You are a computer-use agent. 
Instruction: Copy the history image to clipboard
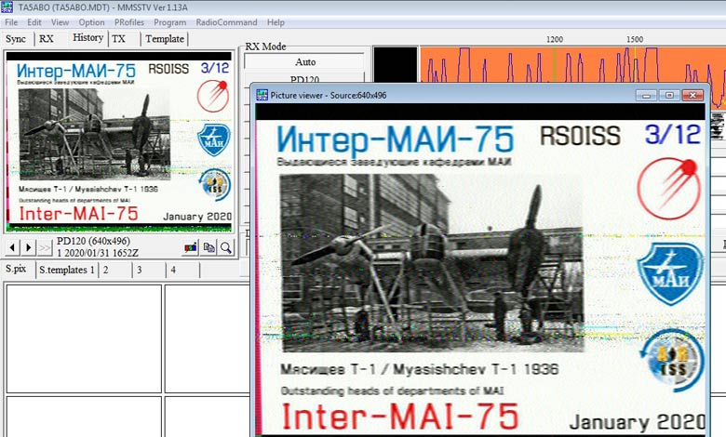[208, 248]
